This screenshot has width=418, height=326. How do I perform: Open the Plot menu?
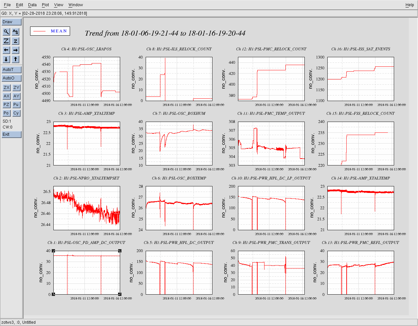click(x=45, y=5)
